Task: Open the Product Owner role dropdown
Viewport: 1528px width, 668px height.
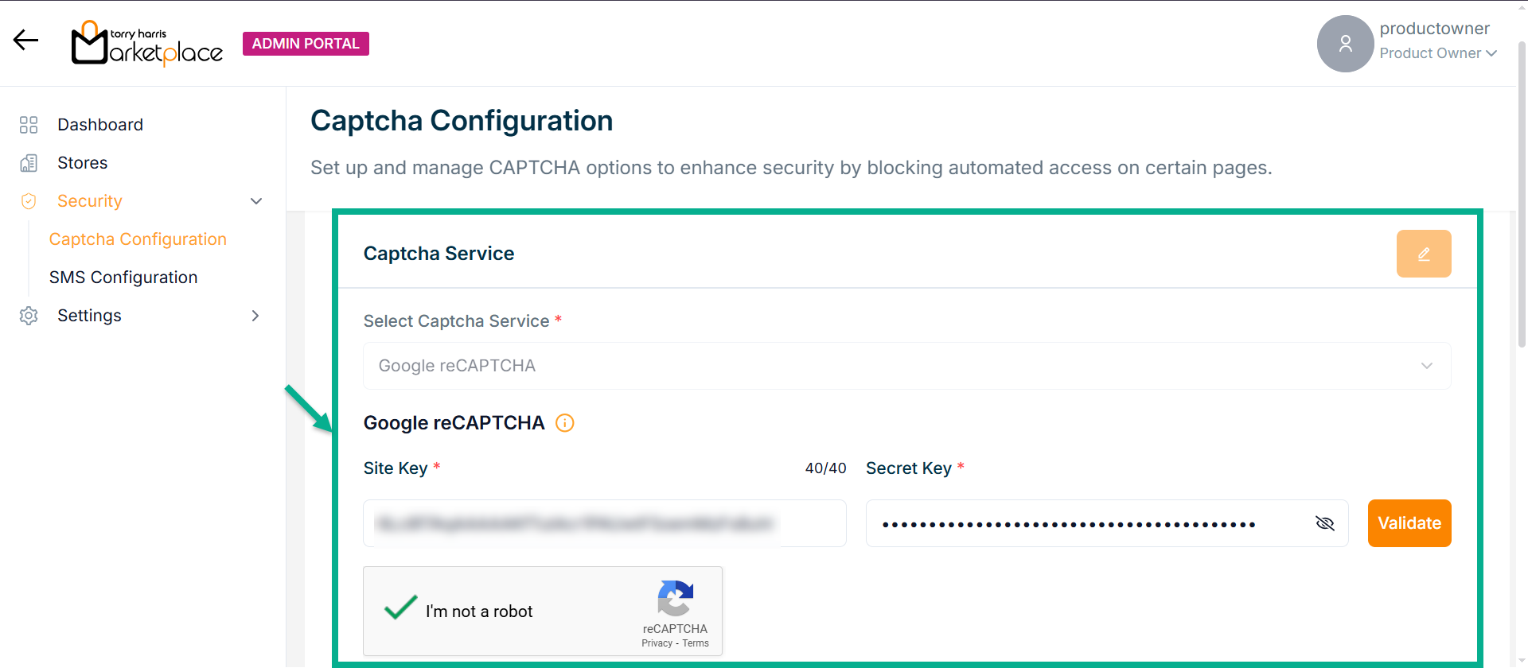Action: pyautogui.click(x=1438, y=53)
